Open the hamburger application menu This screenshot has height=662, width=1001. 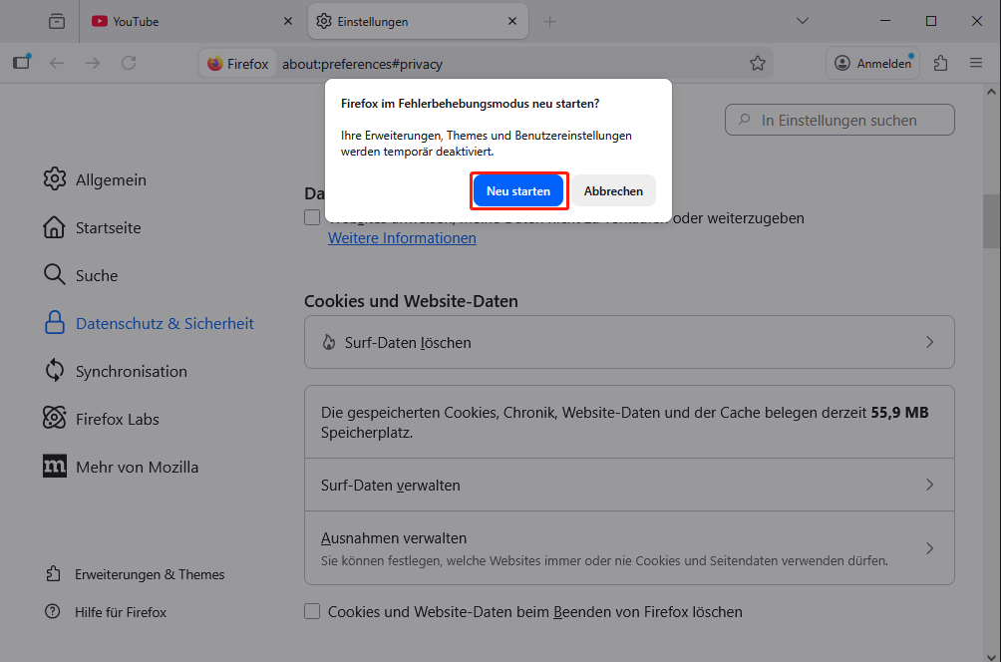[976, 62]
